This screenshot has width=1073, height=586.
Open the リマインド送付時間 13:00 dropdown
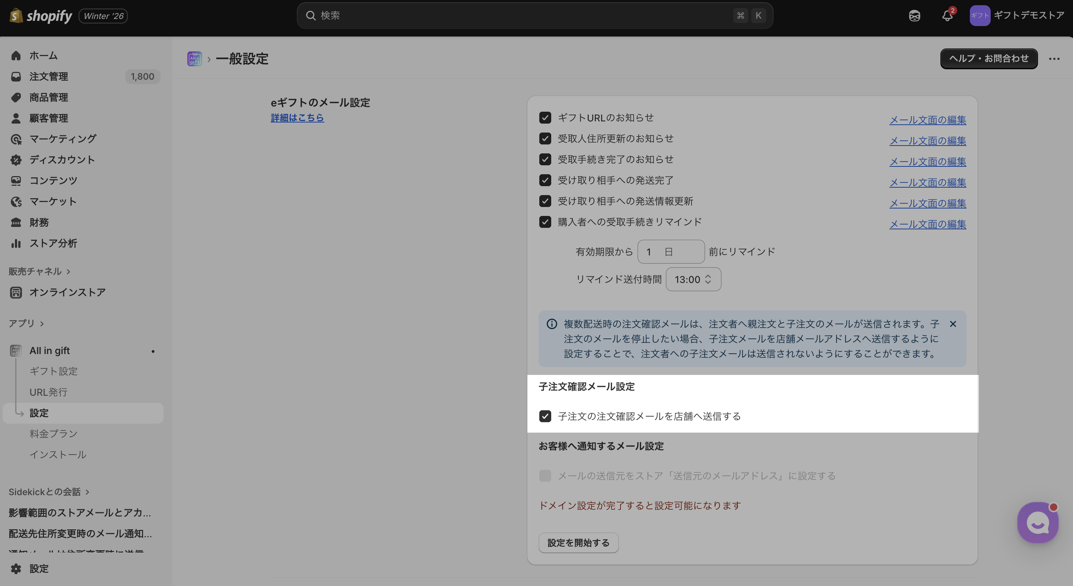point(693,279)
